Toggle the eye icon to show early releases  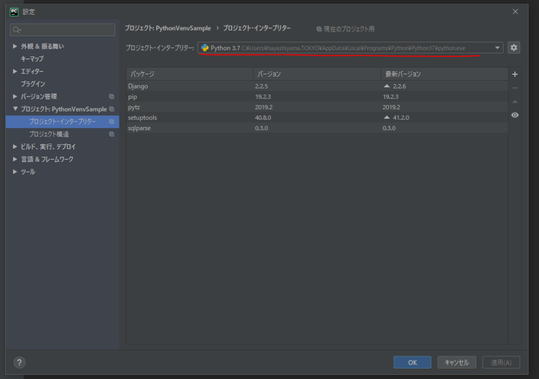pos(515,115)
